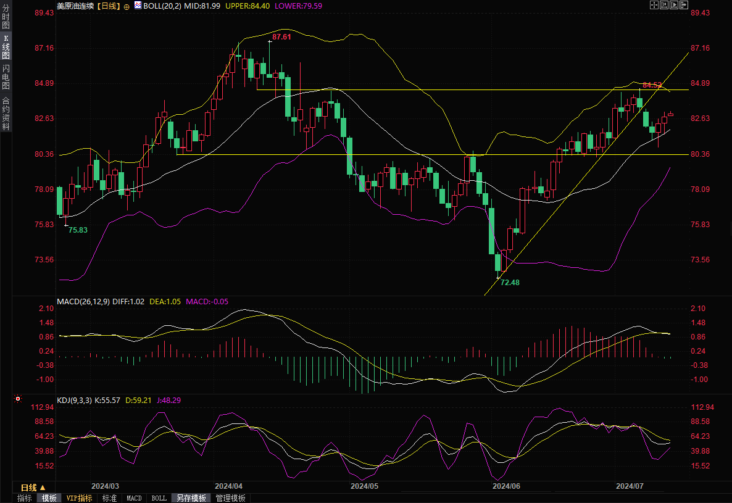Viewport: 732px width, 503px height.
Task: Click the 另存模板 button
Action: tap(191, 498)
